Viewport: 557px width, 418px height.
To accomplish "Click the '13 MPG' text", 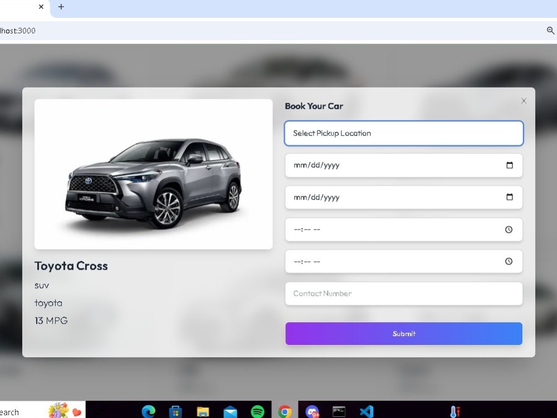I will coord(51,320).
